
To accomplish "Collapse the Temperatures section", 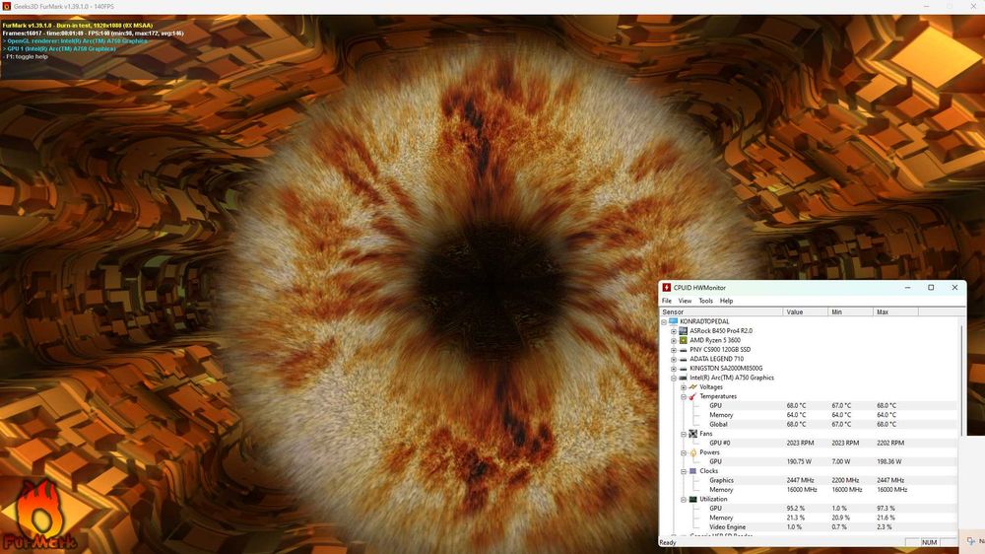I will pos(684,397).
